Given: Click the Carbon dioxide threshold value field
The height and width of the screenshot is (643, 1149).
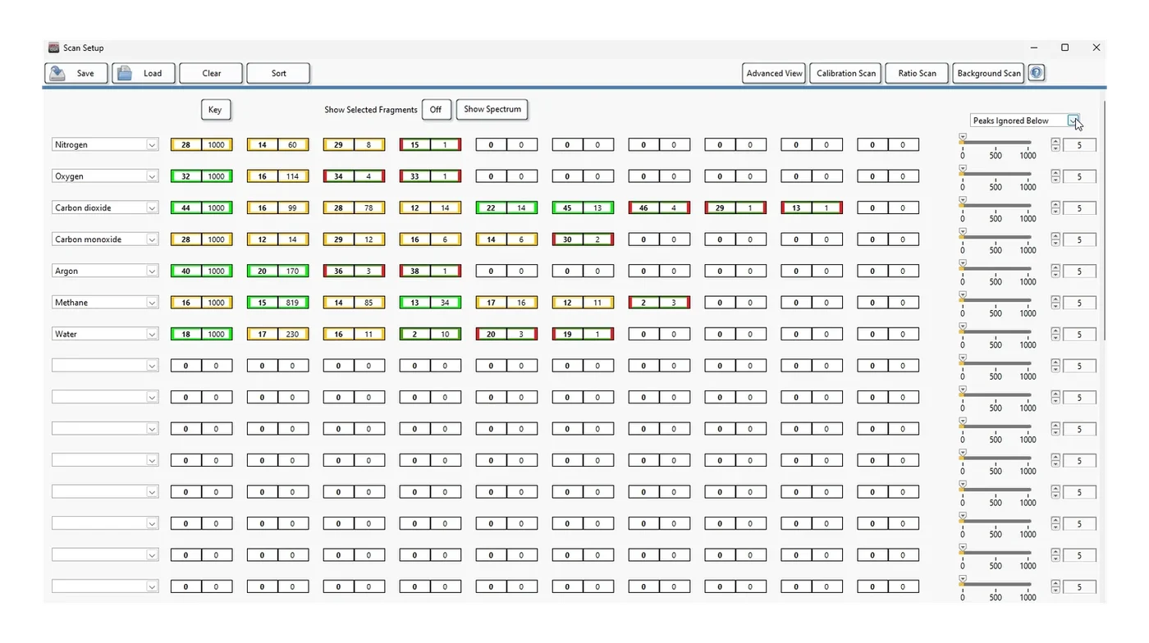Looking at the screenshot, I should tap(1079, 208).
